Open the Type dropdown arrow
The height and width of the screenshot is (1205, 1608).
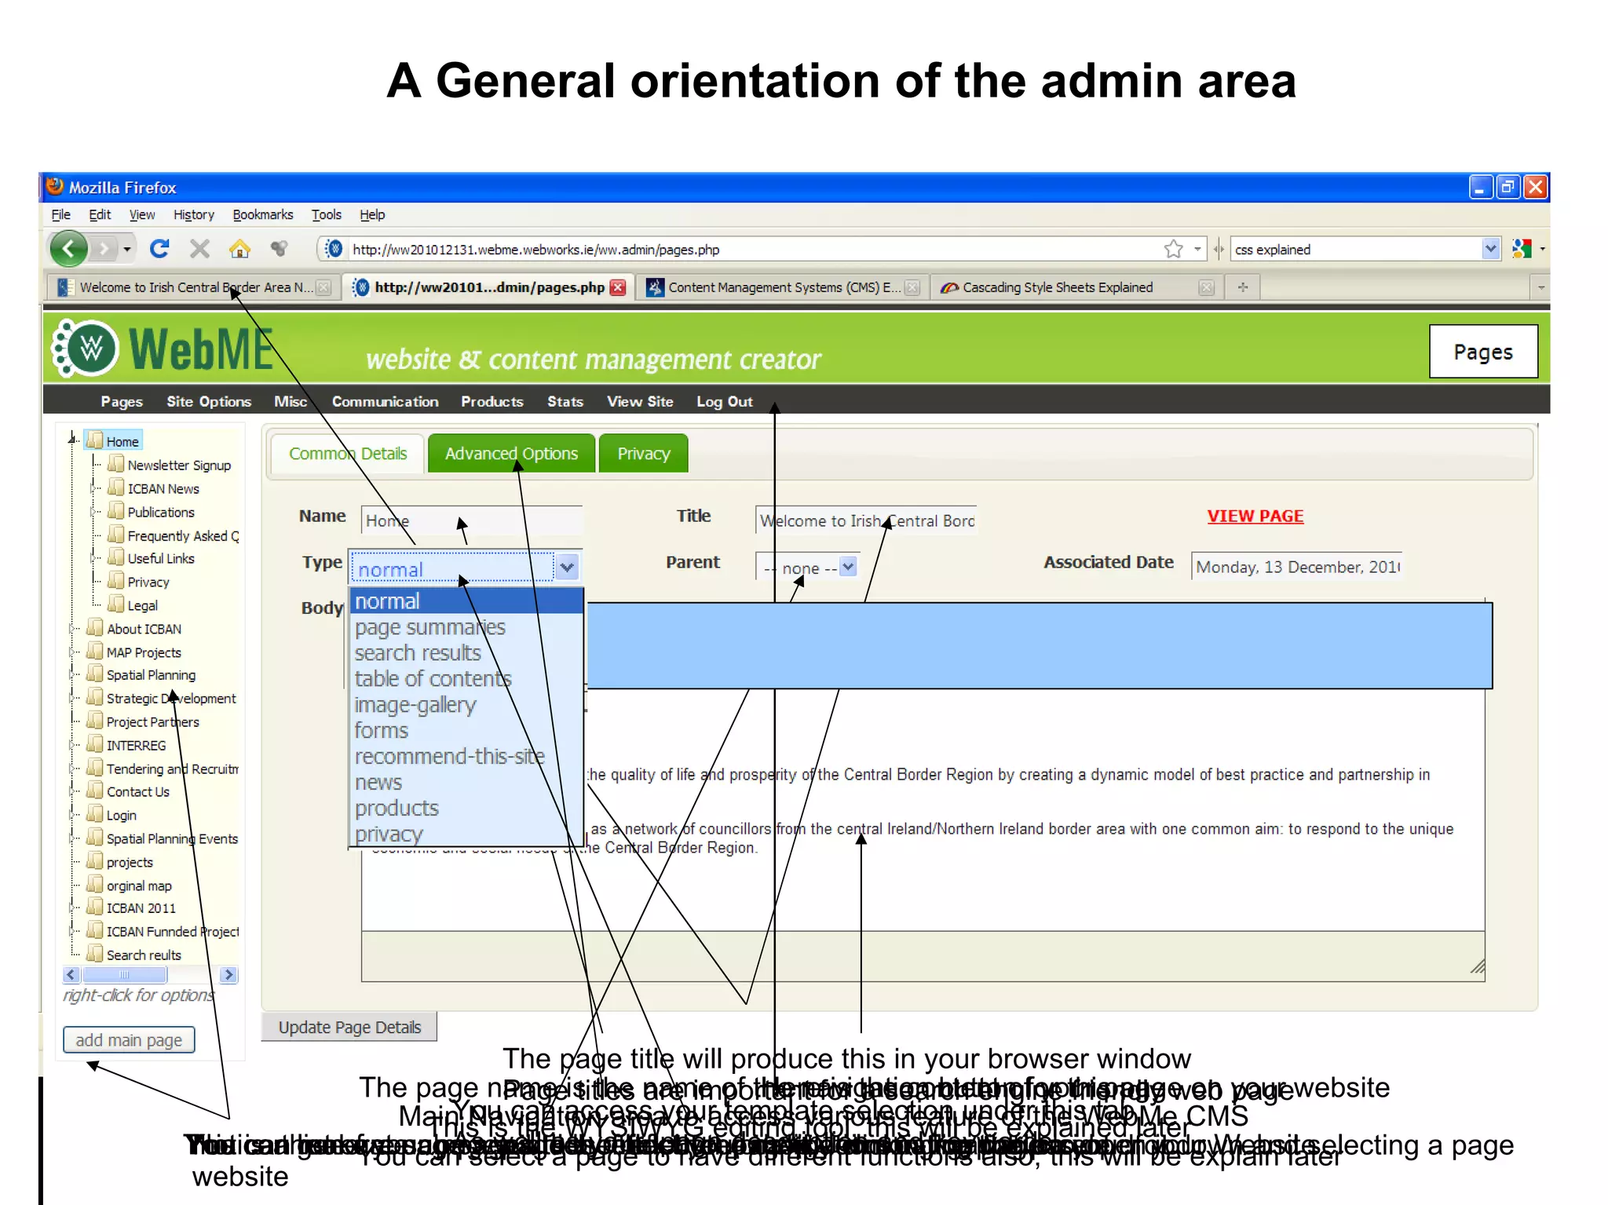567,567
